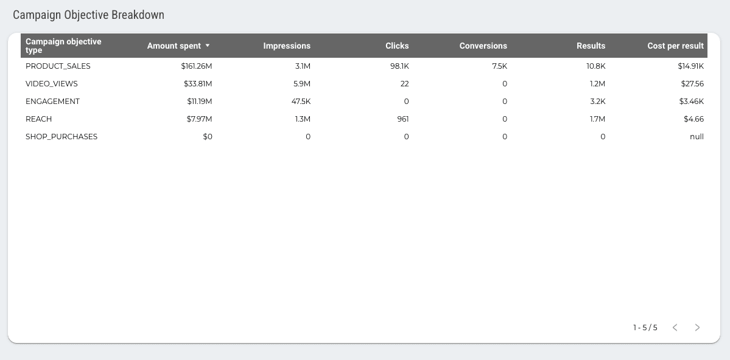Click the 3.1M impressions cell
The image size is (730, 360).
[303, 66]
